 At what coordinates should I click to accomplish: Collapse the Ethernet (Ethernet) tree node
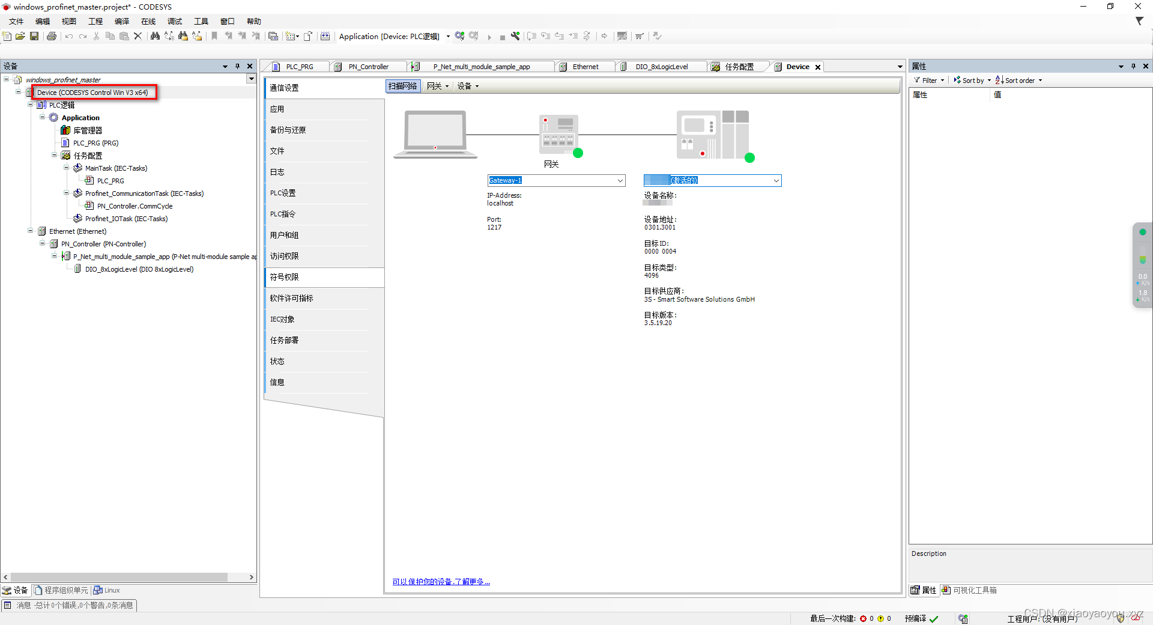(x=30, y=231)
